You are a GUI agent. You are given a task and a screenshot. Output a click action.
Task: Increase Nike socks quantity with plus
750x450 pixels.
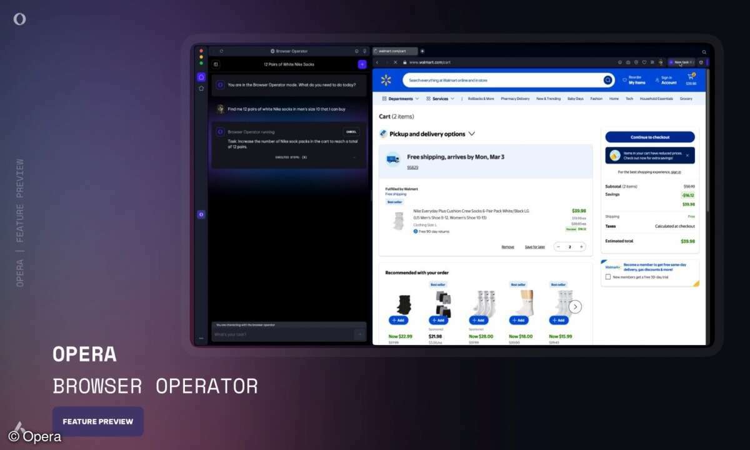[x=581, y=247]
